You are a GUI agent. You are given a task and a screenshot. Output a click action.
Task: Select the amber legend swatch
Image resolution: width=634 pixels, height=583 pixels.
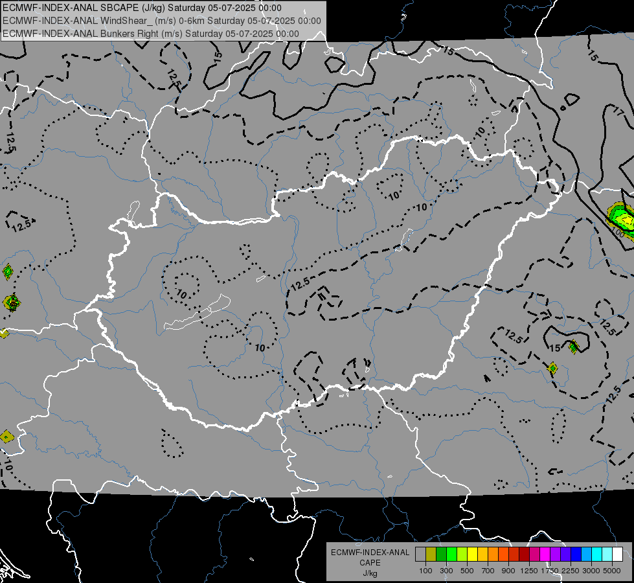(483, 554)
